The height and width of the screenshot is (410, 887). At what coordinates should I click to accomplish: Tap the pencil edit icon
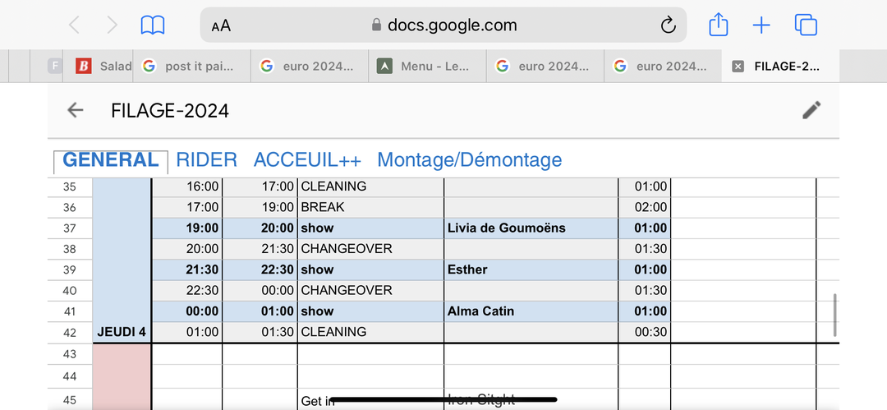811,110
